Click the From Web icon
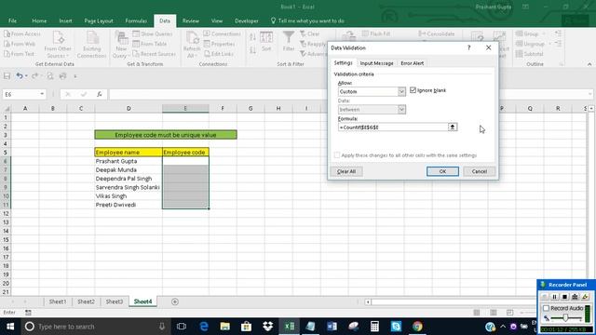Image resolution: width=596 pixels, height=335 pixels. click(x=7, y=44)
